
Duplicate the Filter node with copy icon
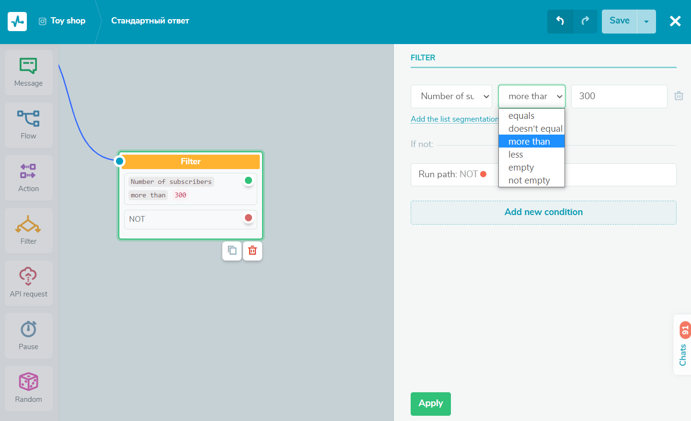click(x=232, y=250)
